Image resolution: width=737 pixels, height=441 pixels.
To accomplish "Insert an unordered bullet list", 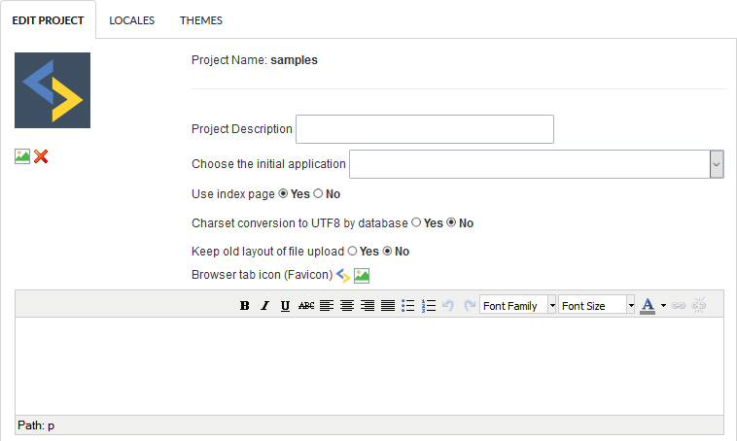I will coord(408,306).
